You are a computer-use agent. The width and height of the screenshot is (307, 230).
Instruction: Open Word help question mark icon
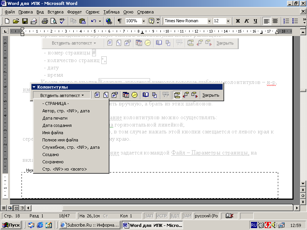tap(151, 21)
